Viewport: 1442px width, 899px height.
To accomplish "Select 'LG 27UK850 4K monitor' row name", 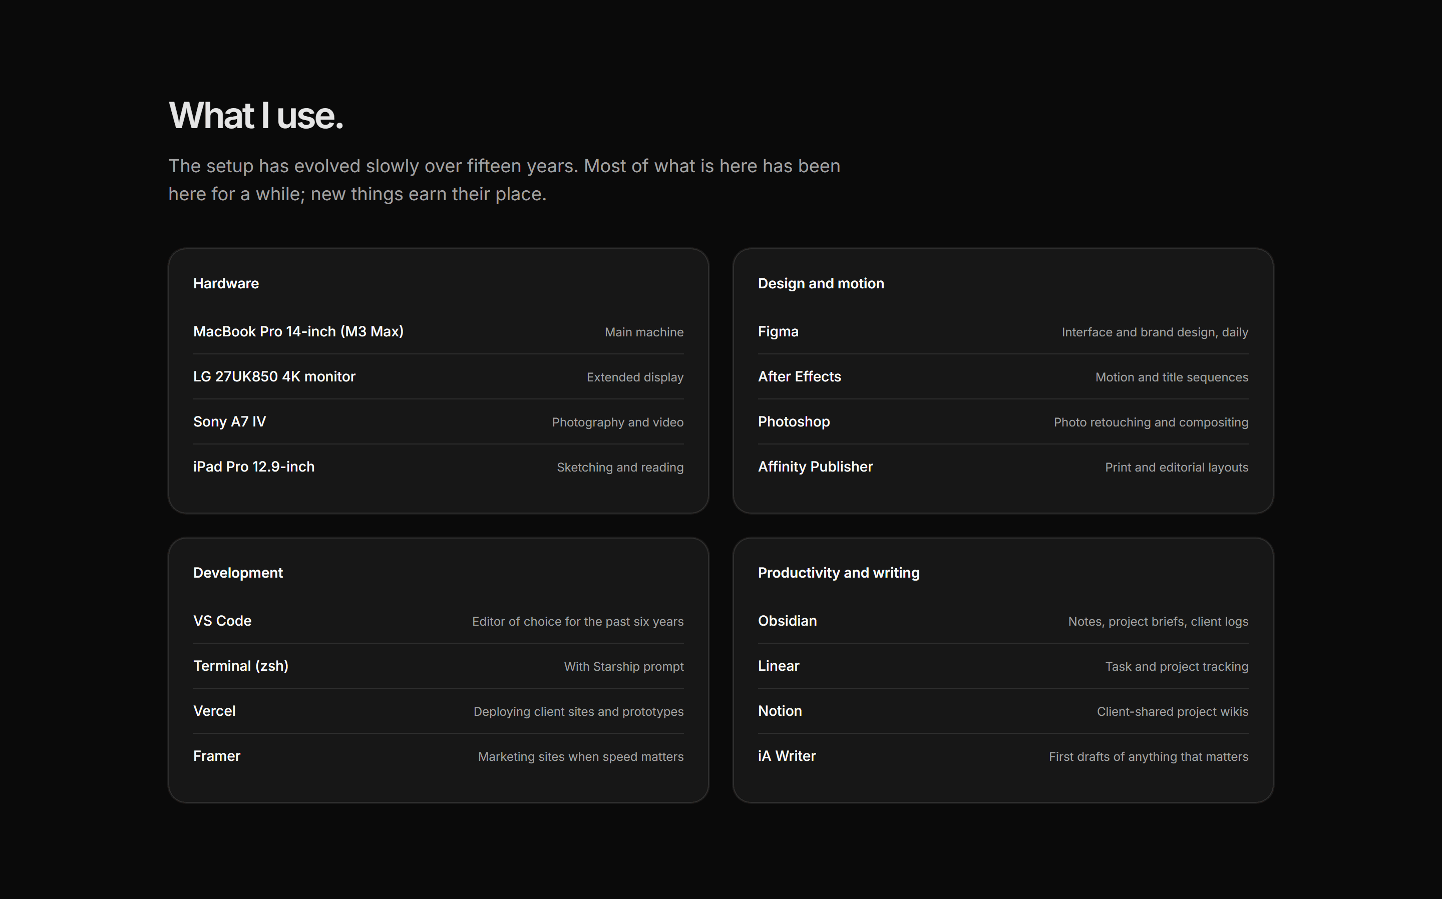I will [274, 377].
